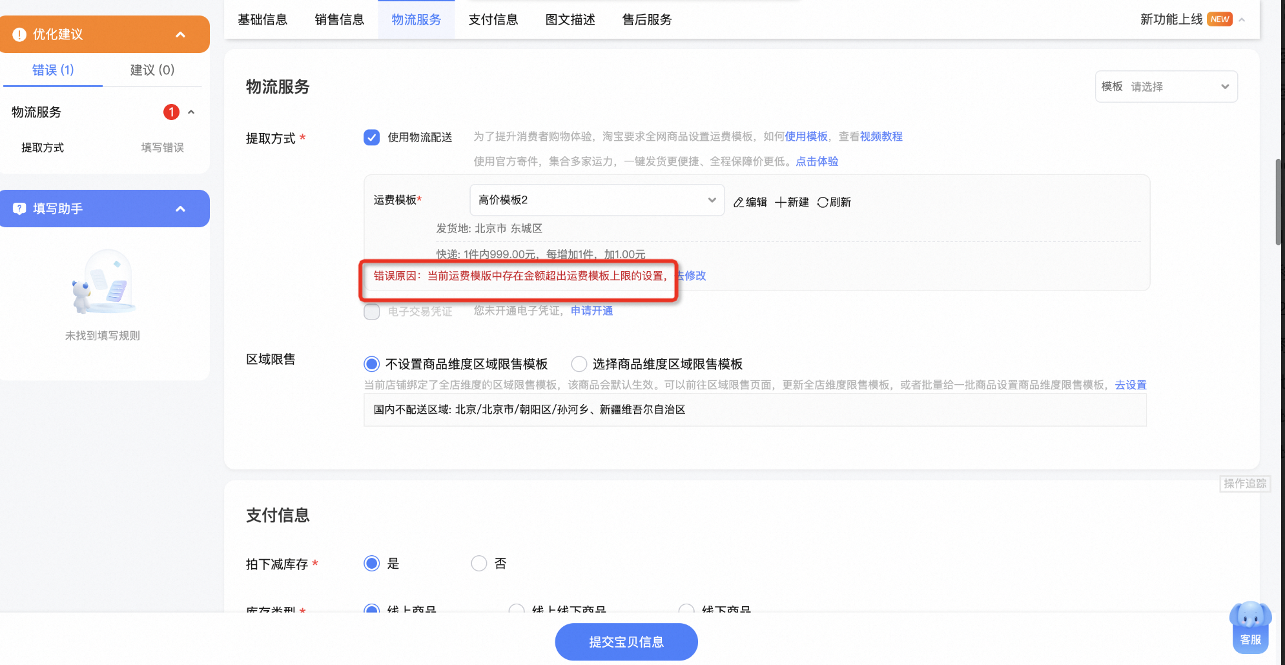Select 不设置商品维度区域限售模板 radio
The width and height of the screenshot is (1285, 665).
[371, 364]
